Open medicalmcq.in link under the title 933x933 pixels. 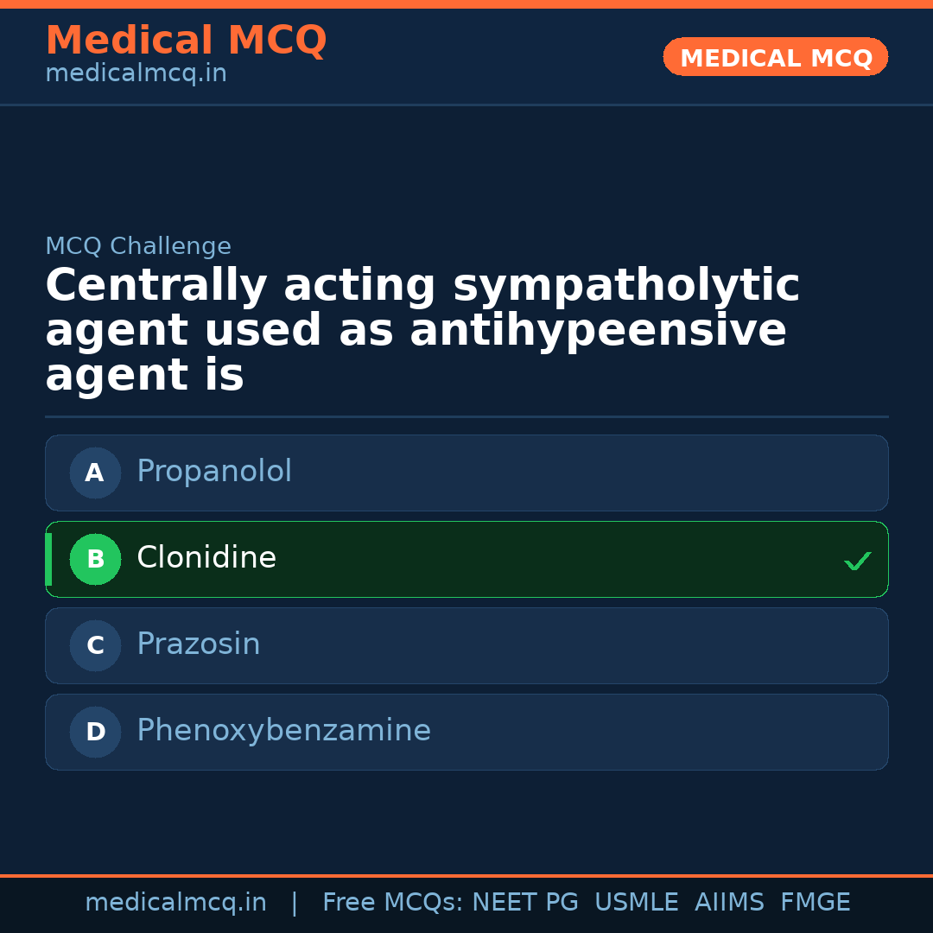pos(136,74)
